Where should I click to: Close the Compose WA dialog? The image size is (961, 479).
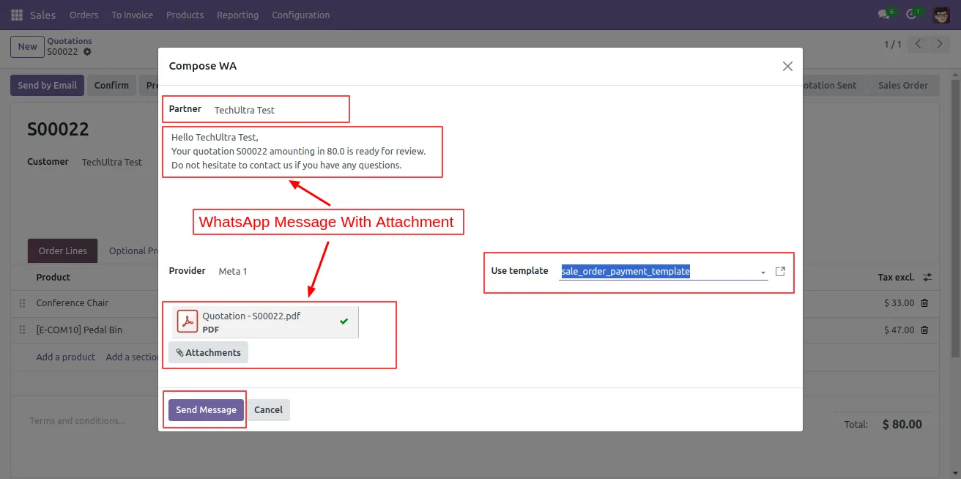pos(787,66)
